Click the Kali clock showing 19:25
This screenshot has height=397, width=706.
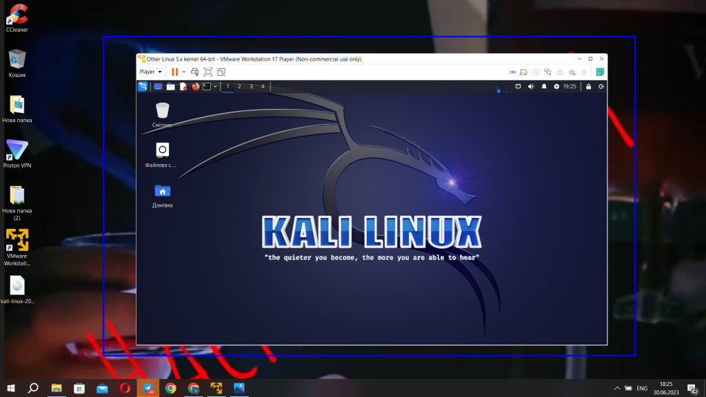(569, 86)
